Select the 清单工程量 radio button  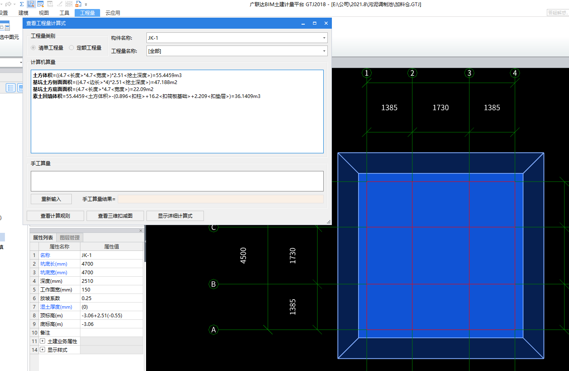pos(33,48)
